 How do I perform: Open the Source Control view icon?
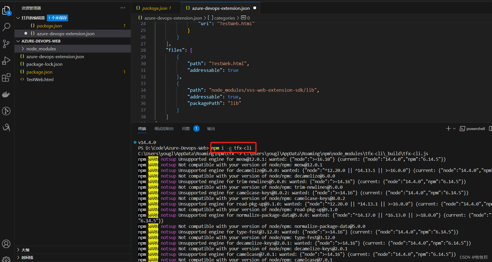pyautogui.click(x=6, y=44)
